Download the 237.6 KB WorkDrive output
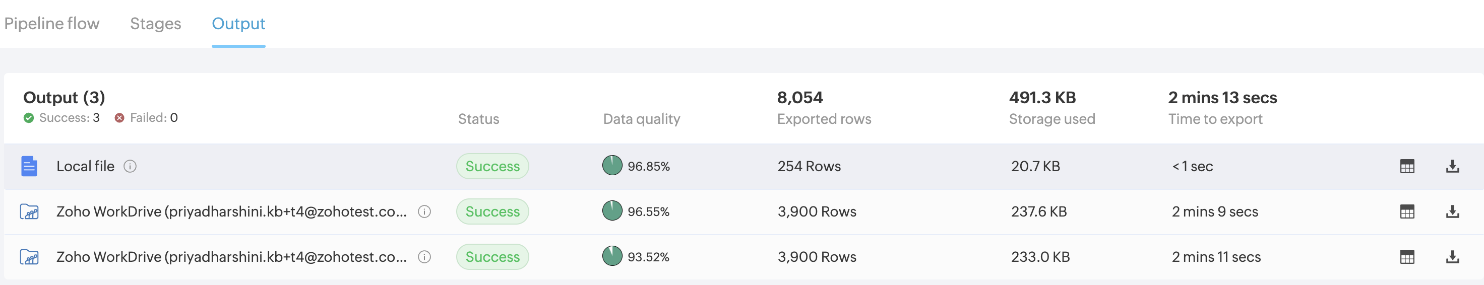The height and width of the screenshot is (285, 1484). 1452,212
